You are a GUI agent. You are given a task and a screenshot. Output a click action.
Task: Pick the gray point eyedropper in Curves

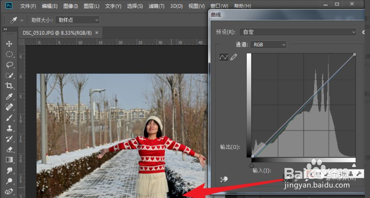point(297,179)
